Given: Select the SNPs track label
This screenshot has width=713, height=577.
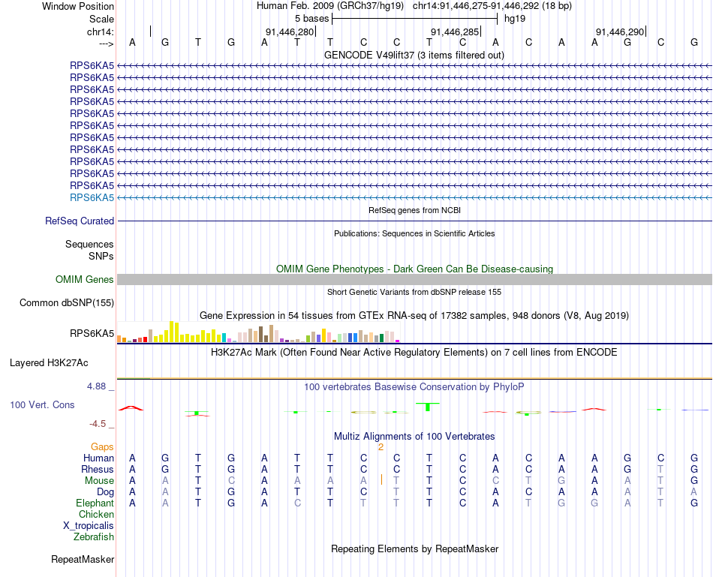Looking at the screenshot, I should pos(101,256).
